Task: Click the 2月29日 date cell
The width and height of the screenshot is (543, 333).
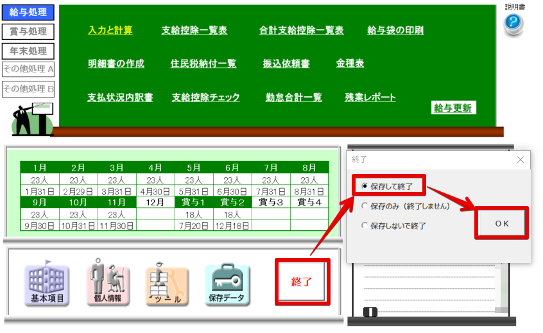Action: point(78,191)
